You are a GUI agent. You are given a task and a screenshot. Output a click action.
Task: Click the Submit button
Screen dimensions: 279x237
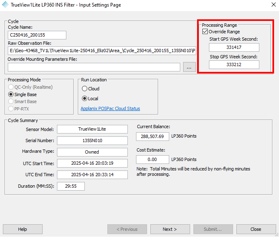pyautogui.click(x=213, y=229)
